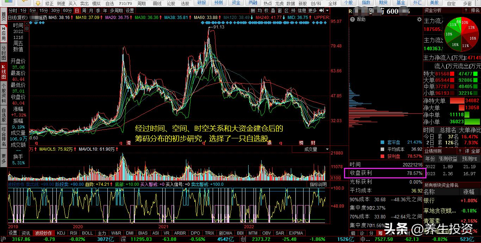Click the gear settings icon beside 帮助

[x=419, y=20]
